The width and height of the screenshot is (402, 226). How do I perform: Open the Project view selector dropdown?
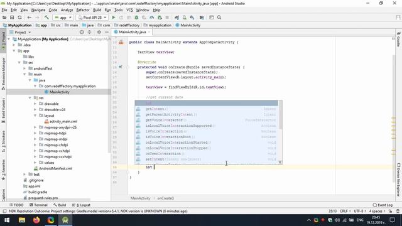pos(20,32)
